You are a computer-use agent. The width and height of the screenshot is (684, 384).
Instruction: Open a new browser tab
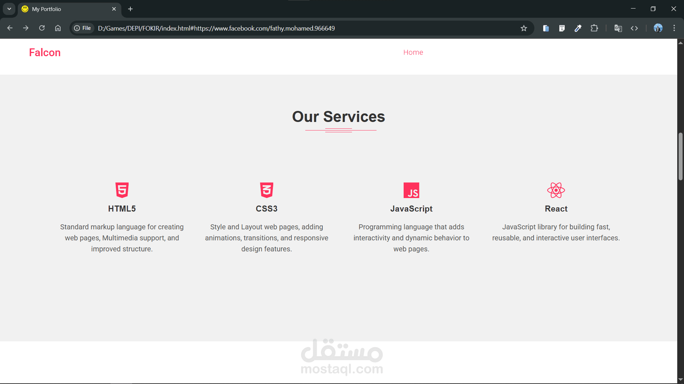pos(130,9)
